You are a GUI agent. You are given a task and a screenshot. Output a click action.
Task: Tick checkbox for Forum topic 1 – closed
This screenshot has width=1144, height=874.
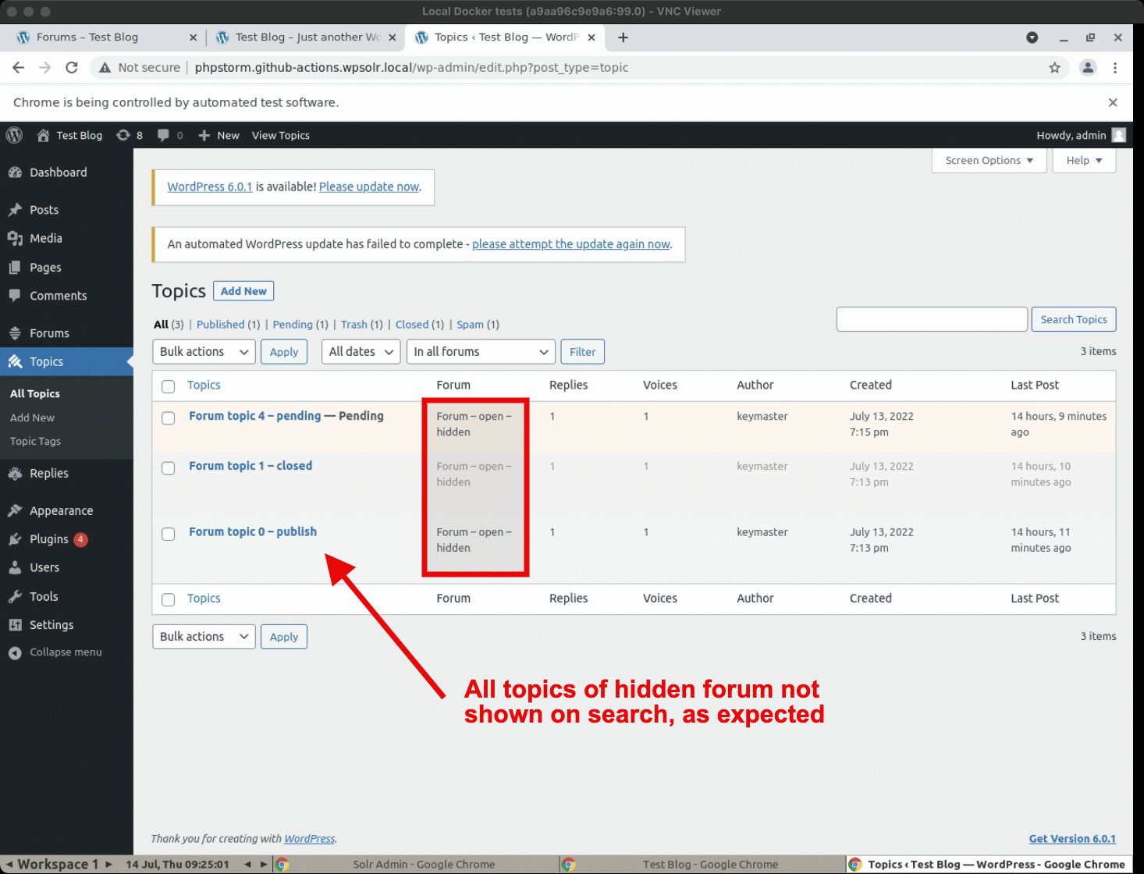click(168, 468)
